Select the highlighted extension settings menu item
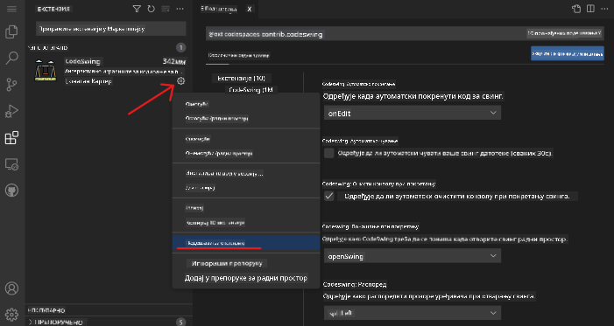 point(246,243)
